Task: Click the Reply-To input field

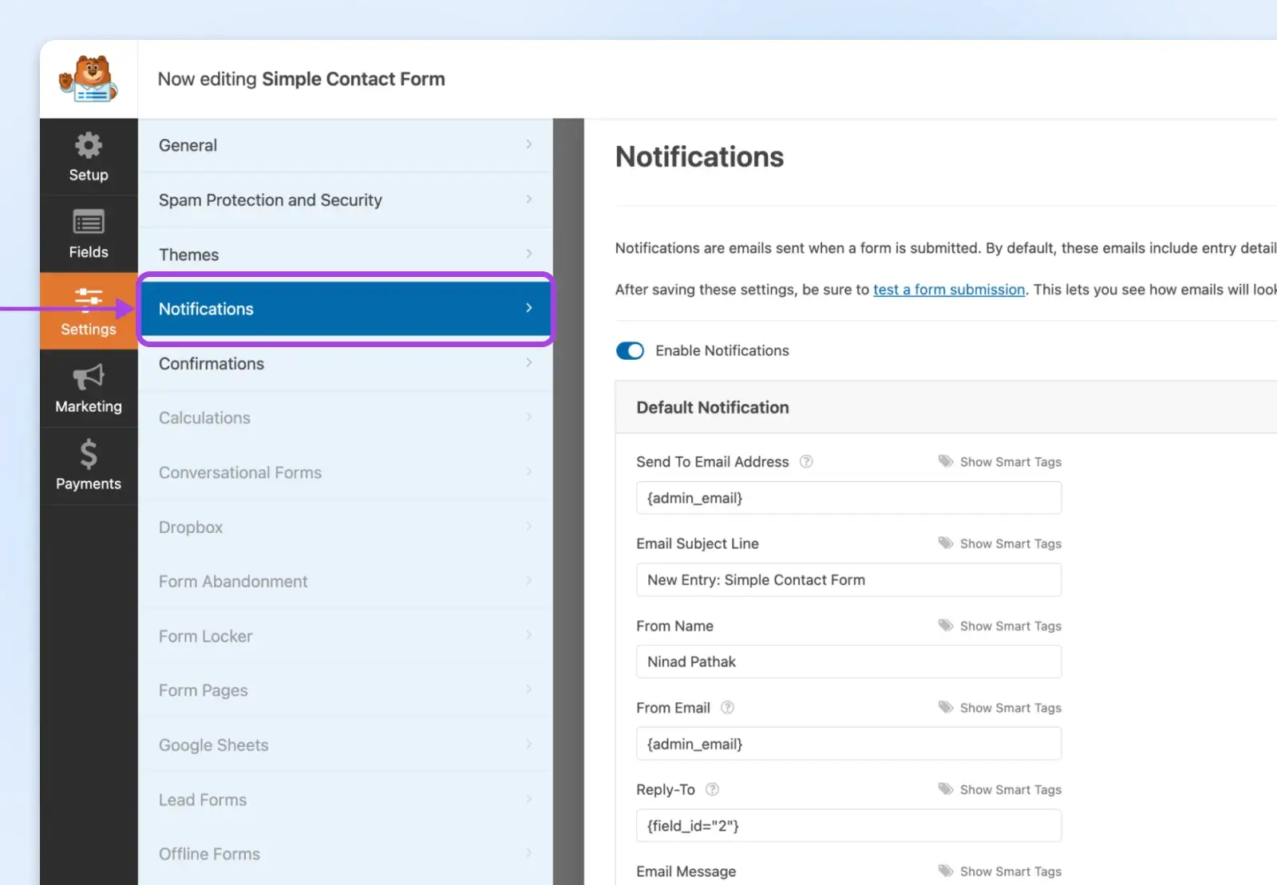Action: pos(848,826)
